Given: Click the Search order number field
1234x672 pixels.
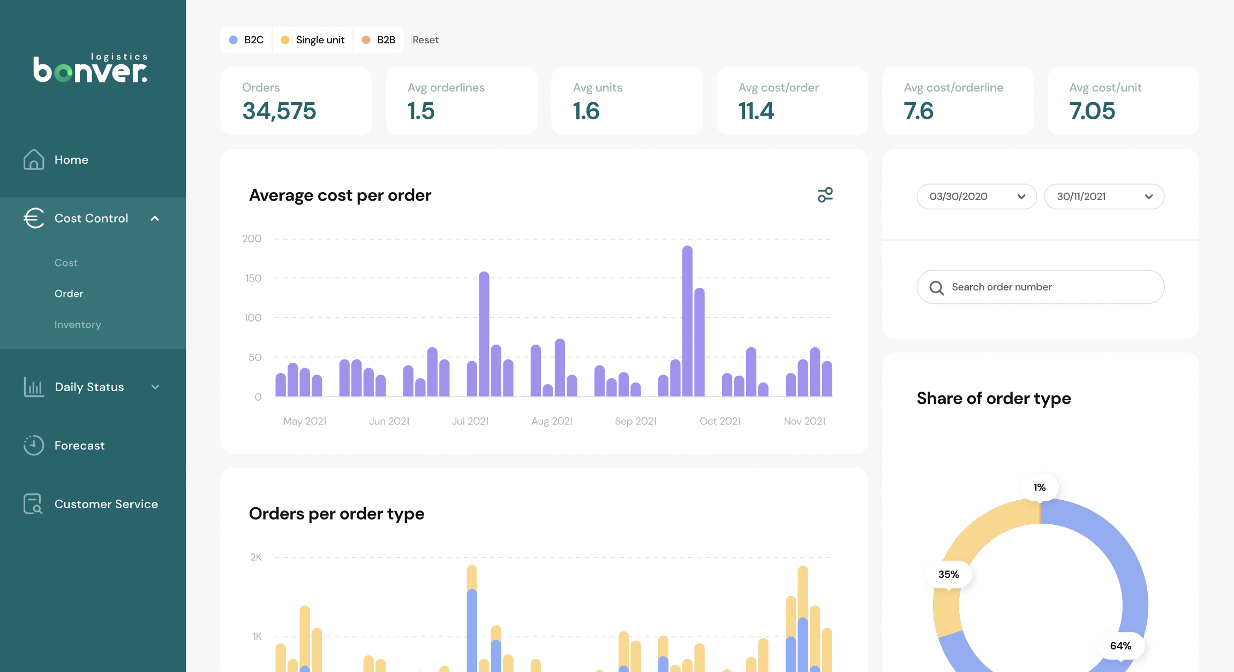Looking at the screenshot, I should 1041,287.
